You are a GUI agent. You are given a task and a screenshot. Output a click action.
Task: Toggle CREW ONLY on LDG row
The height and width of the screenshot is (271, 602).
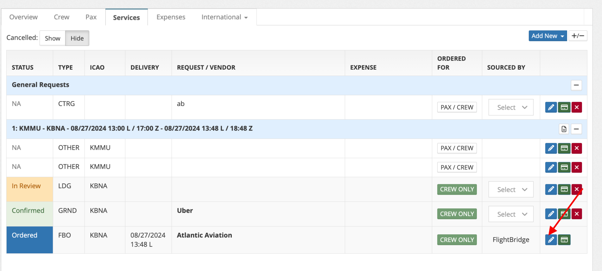coord(457,189)
